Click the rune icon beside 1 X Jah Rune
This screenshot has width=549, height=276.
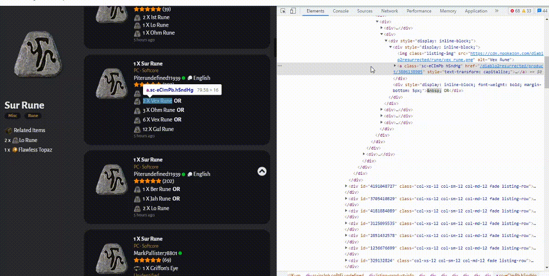coord(137,199)
